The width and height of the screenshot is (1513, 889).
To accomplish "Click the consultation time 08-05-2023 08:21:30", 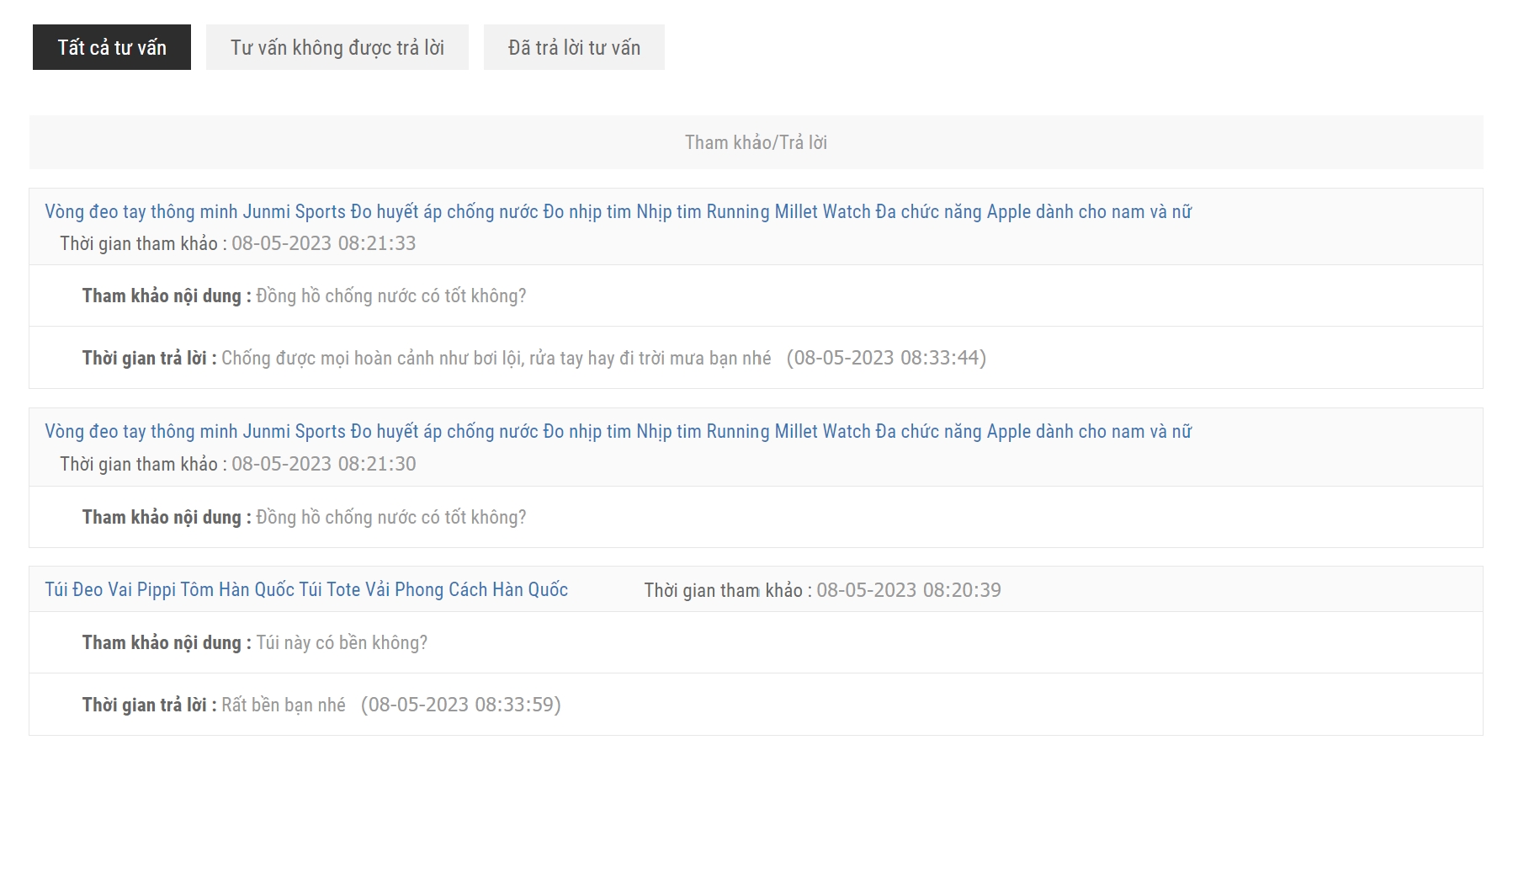I will (323, 464).
